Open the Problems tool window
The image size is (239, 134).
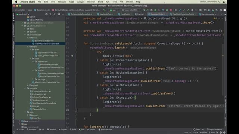click(31, 130)
